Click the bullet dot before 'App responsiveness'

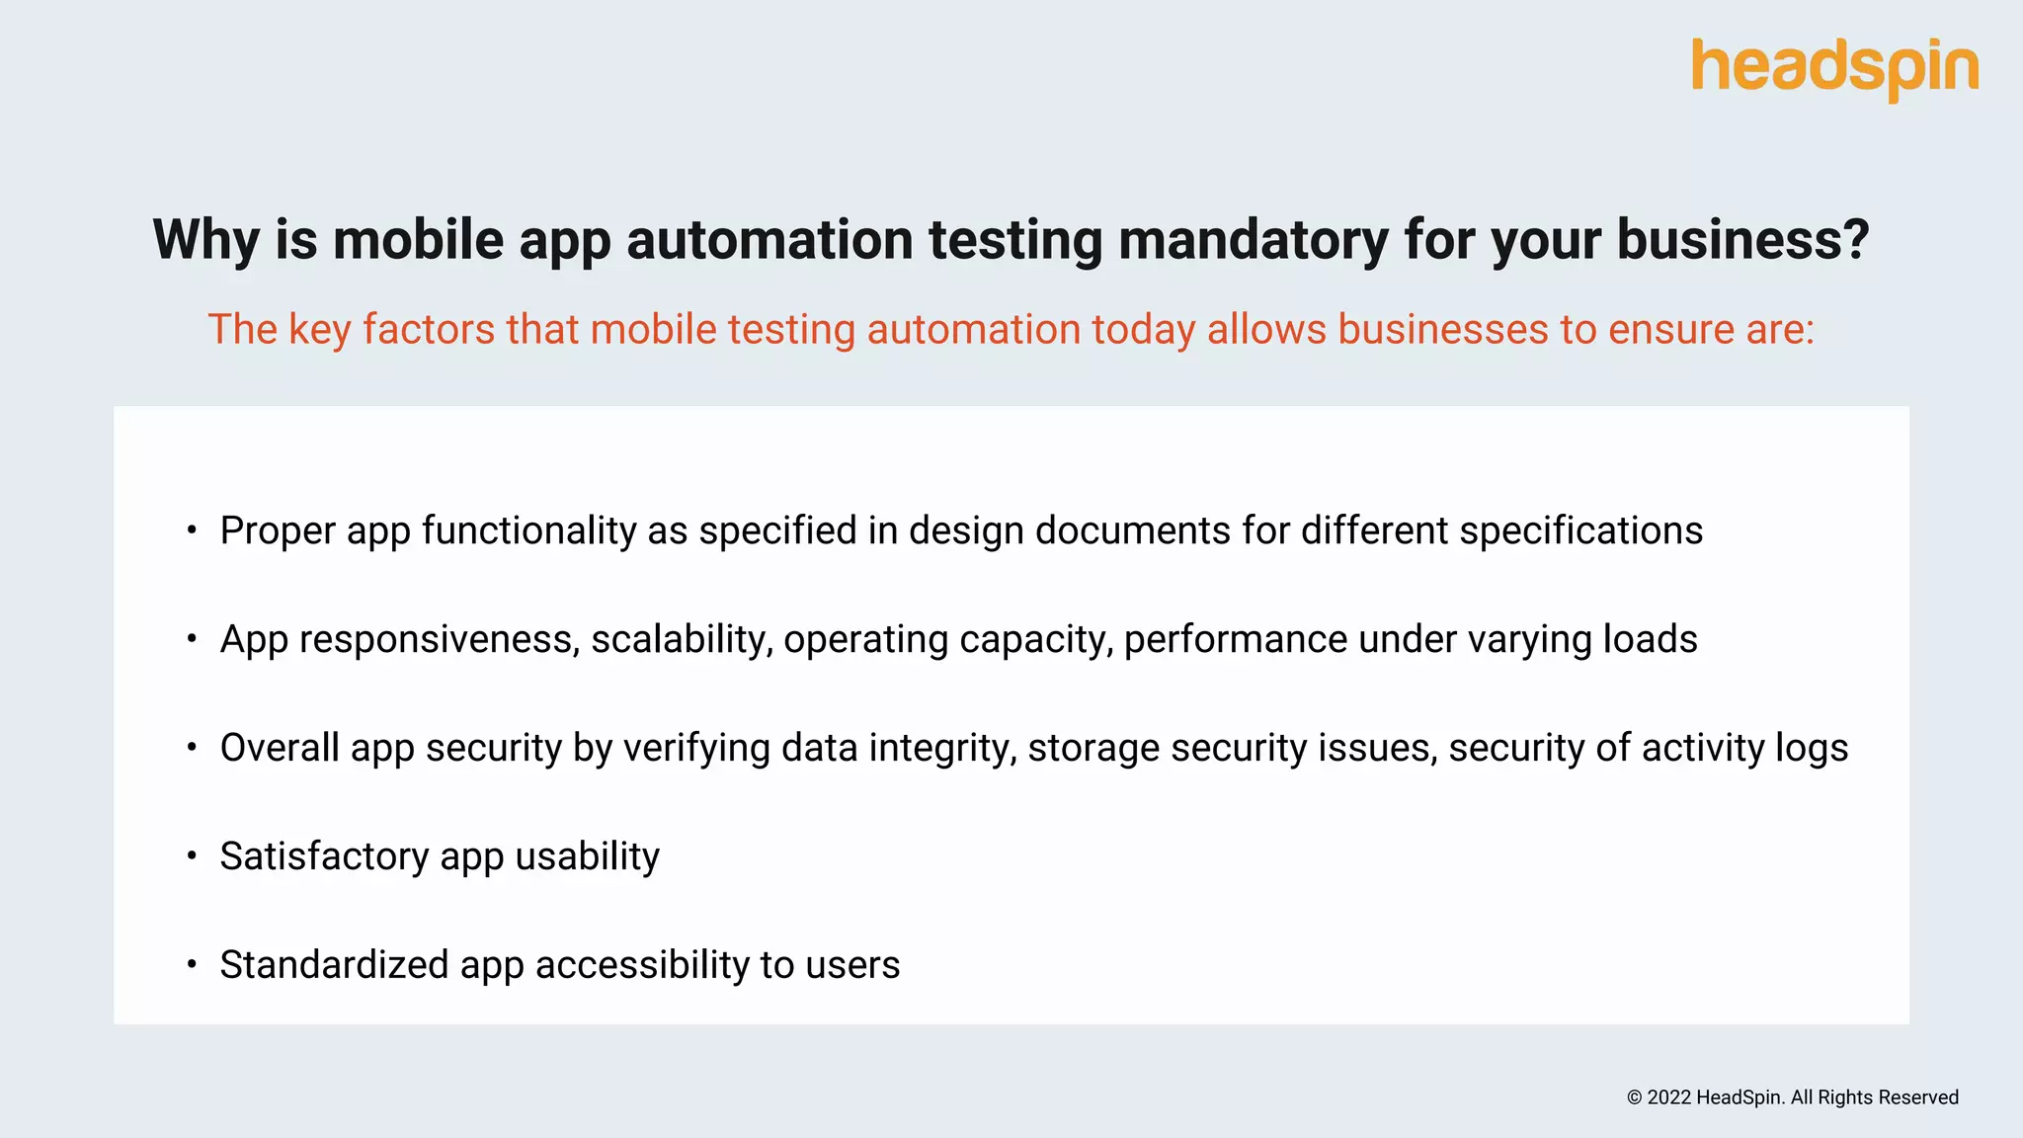[x=192, y=639]
